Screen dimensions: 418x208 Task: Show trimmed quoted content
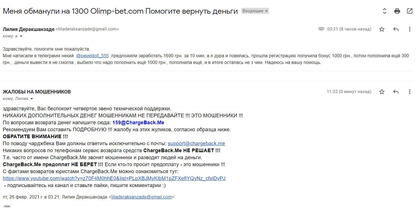coord(7,206)
